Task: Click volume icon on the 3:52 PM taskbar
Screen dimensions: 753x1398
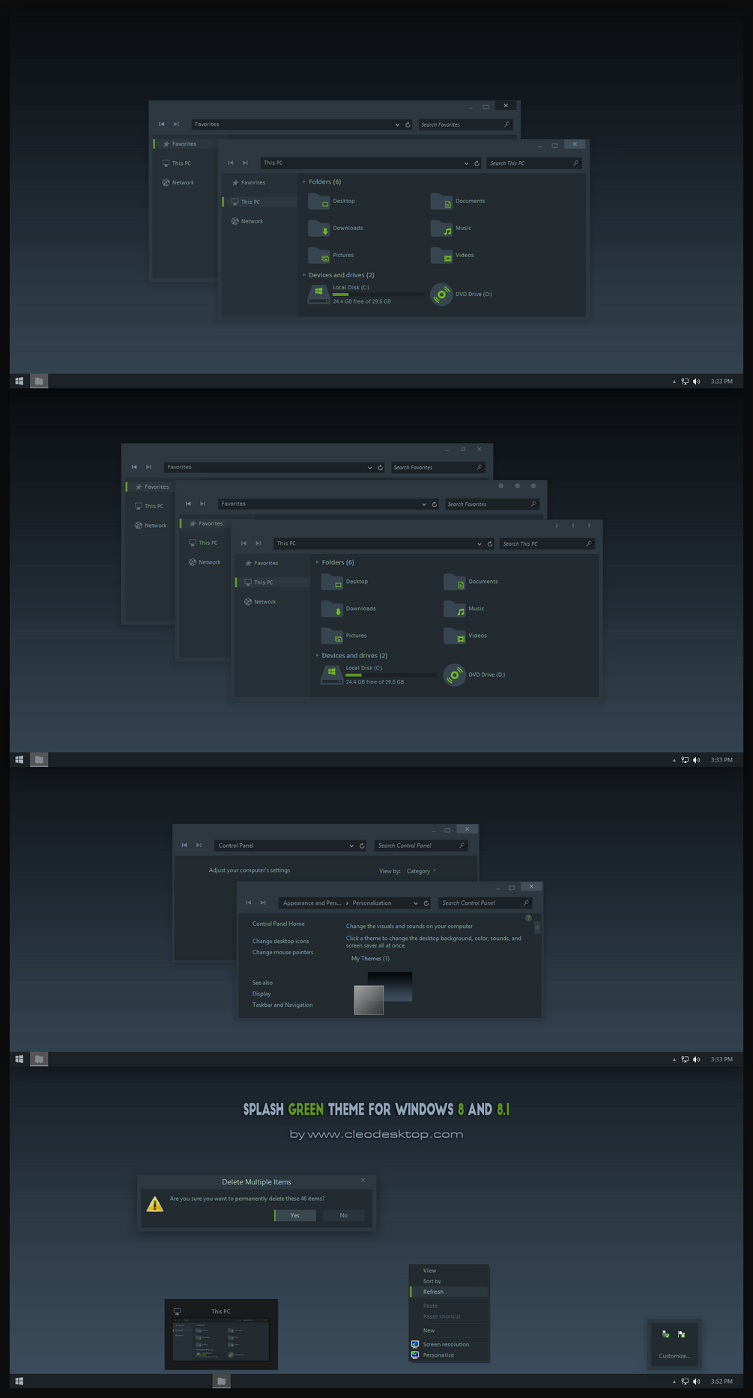Action: (697, 1382)
